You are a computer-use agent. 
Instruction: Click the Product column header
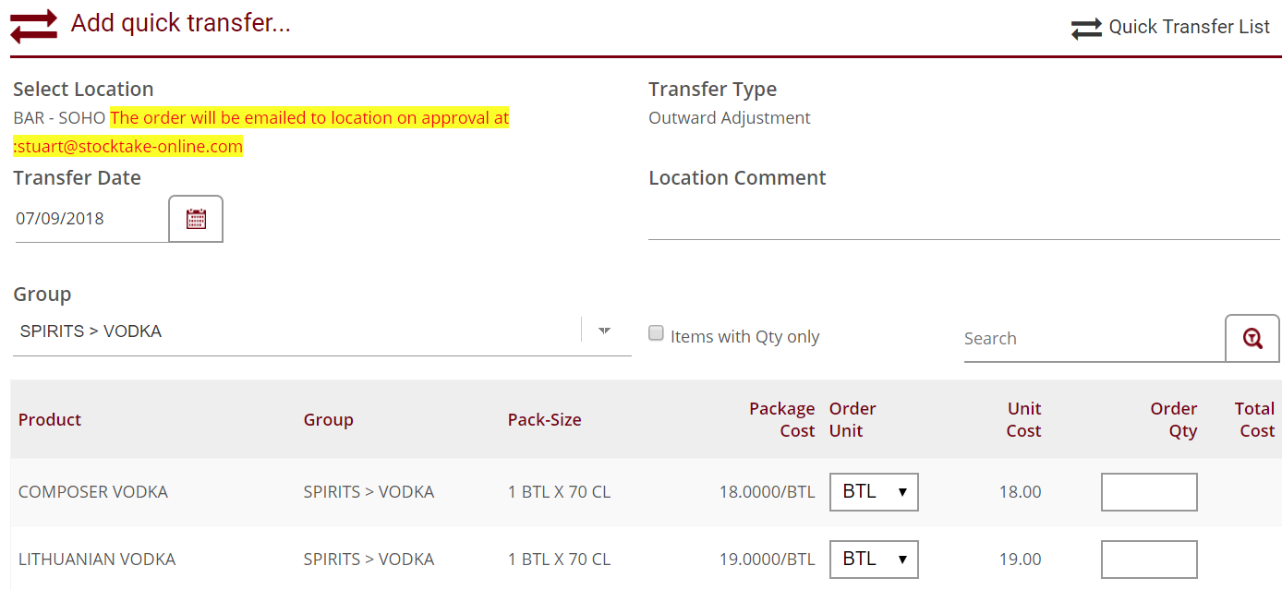(50, 420)
